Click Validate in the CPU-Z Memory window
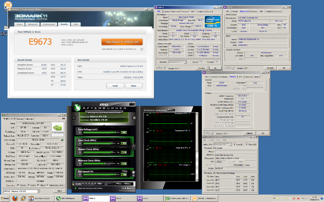 coord(249,133)
